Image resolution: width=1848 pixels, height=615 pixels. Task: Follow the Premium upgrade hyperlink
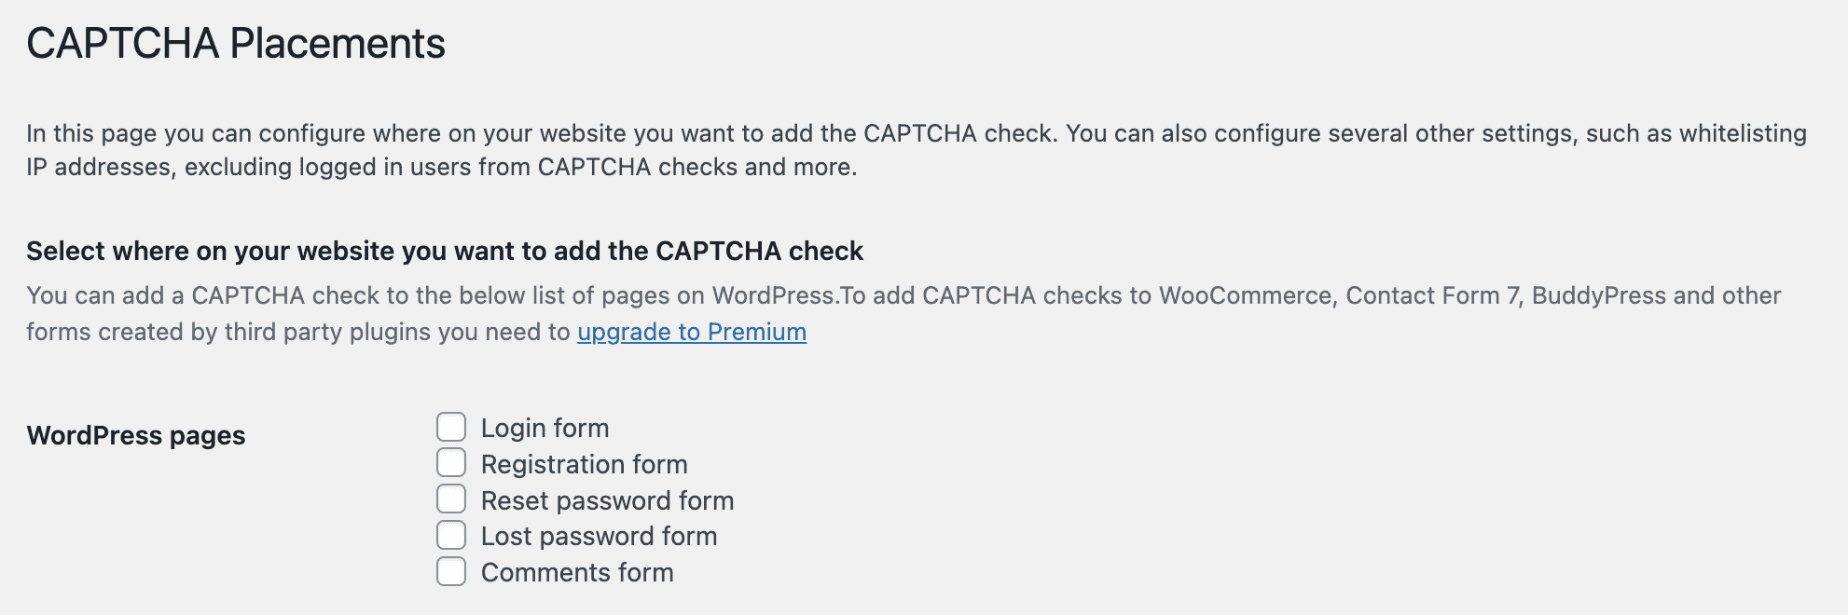[x=691, y=331]
